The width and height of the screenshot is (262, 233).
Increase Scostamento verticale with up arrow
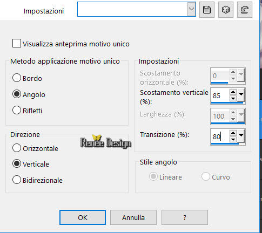tap(233, 92)
